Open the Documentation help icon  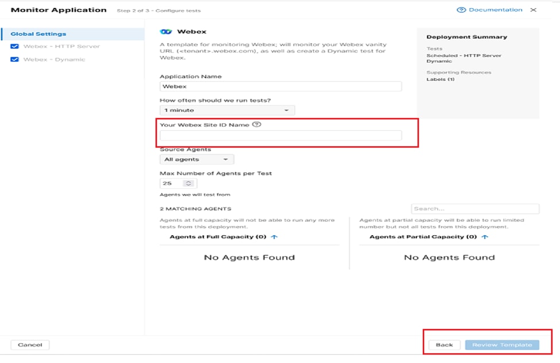(461, 10)
